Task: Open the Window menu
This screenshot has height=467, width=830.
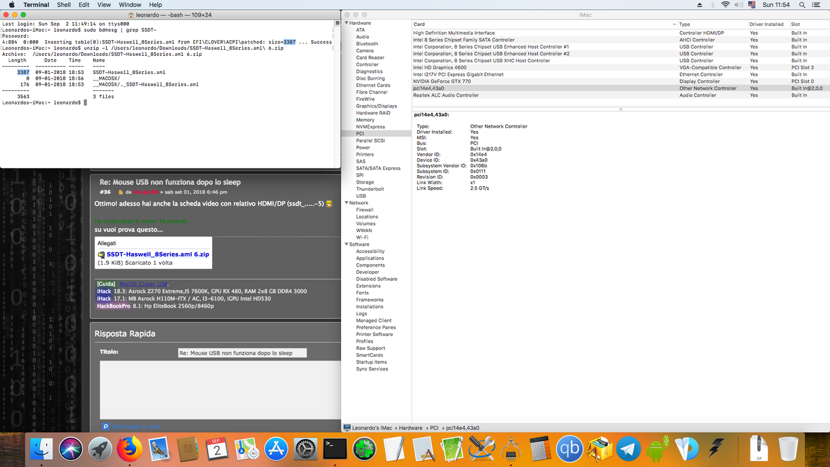Action: coord(130,5)
